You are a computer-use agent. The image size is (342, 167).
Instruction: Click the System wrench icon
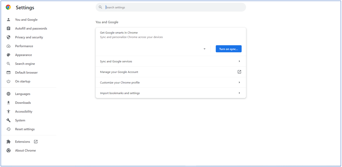[8, 120]
